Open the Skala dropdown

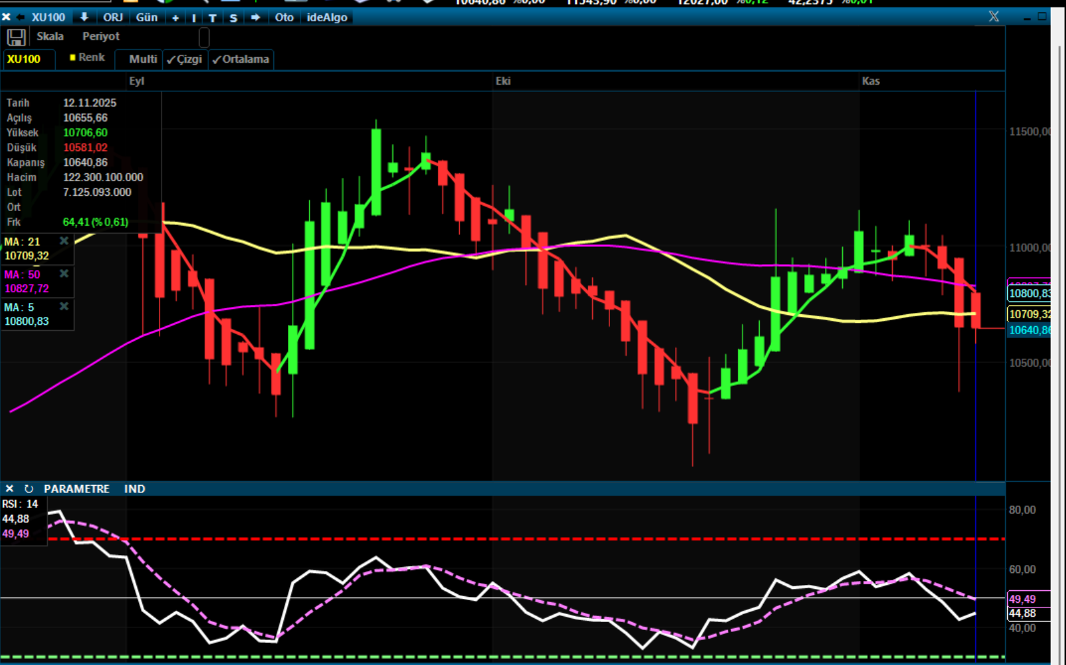[50, 36]
